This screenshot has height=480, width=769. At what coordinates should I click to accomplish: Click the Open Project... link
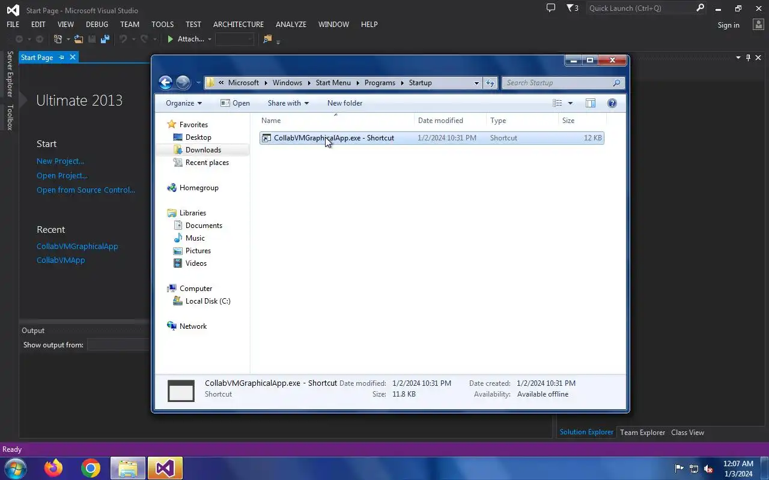(x=62, y=175)
